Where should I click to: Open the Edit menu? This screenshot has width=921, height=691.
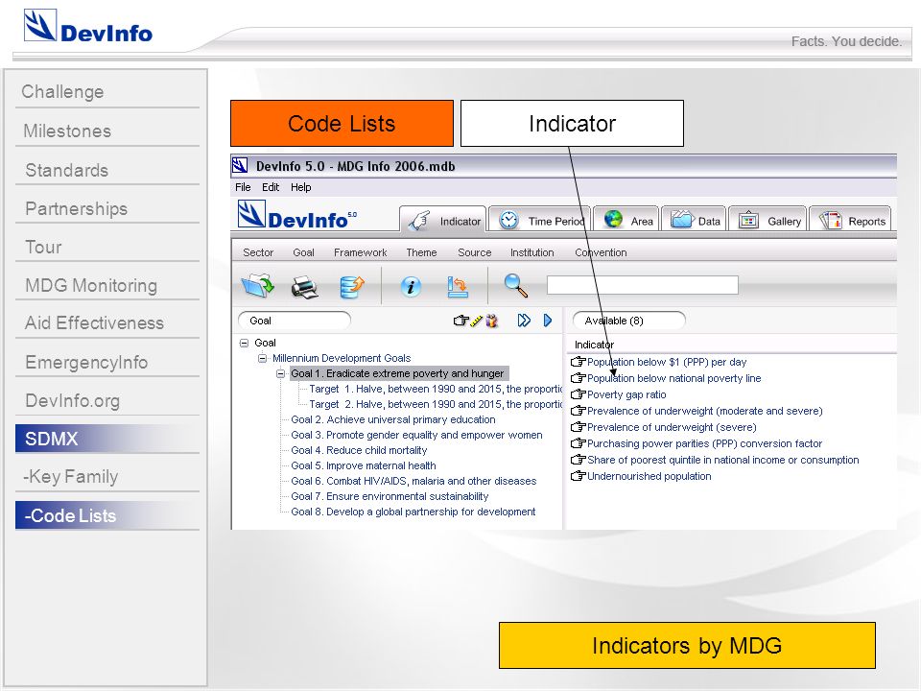pyautogui.click(x=271, y=187)
